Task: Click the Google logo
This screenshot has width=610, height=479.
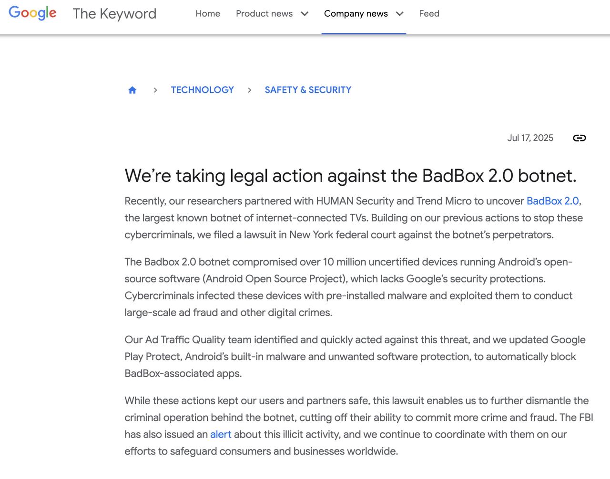Action: coord(32,13)
